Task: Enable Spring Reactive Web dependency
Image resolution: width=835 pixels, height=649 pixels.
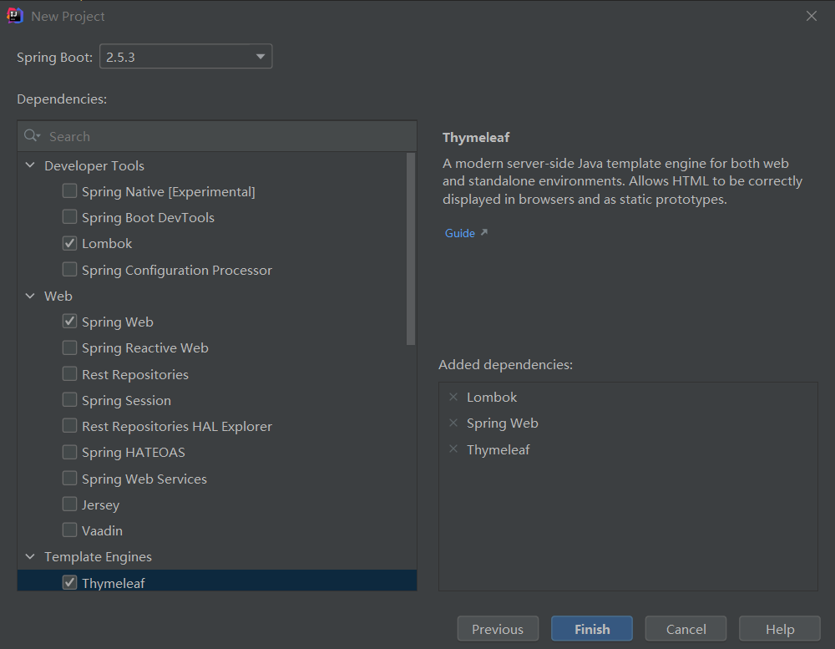Action: coord(69,347)
